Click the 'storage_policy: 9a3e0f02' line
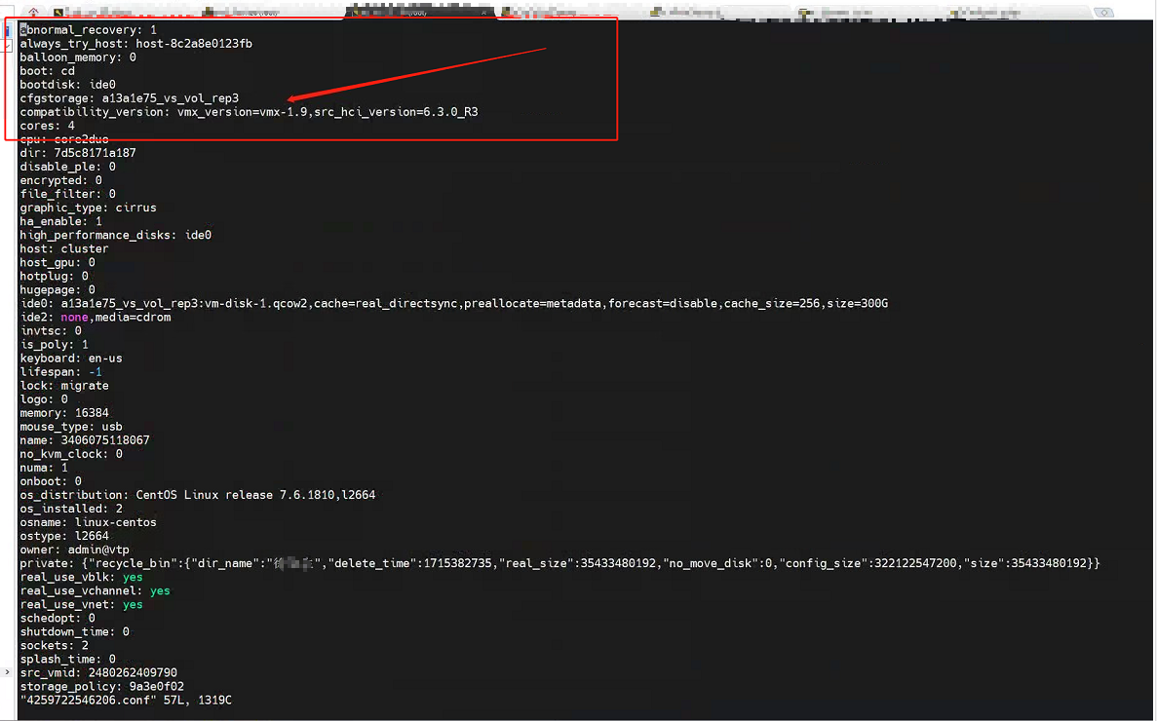Viewport: 1157px width, 721px height. (101, 686)
